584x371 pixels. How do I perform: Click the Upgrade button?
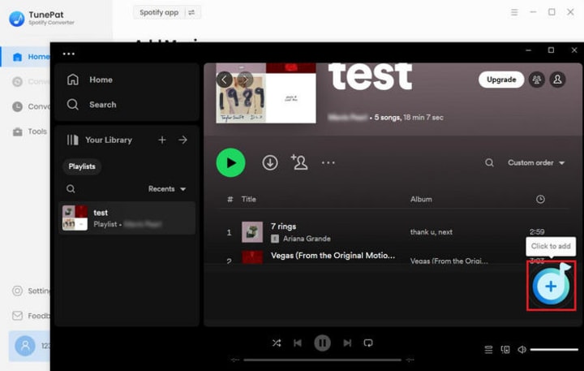click(501, 80)
